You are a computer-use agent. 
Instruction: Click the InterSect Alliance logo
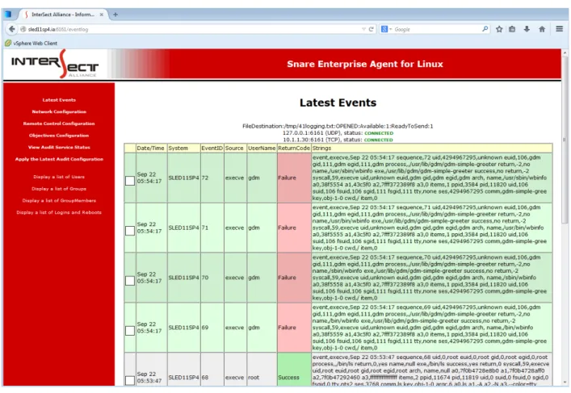pos(55,64)
